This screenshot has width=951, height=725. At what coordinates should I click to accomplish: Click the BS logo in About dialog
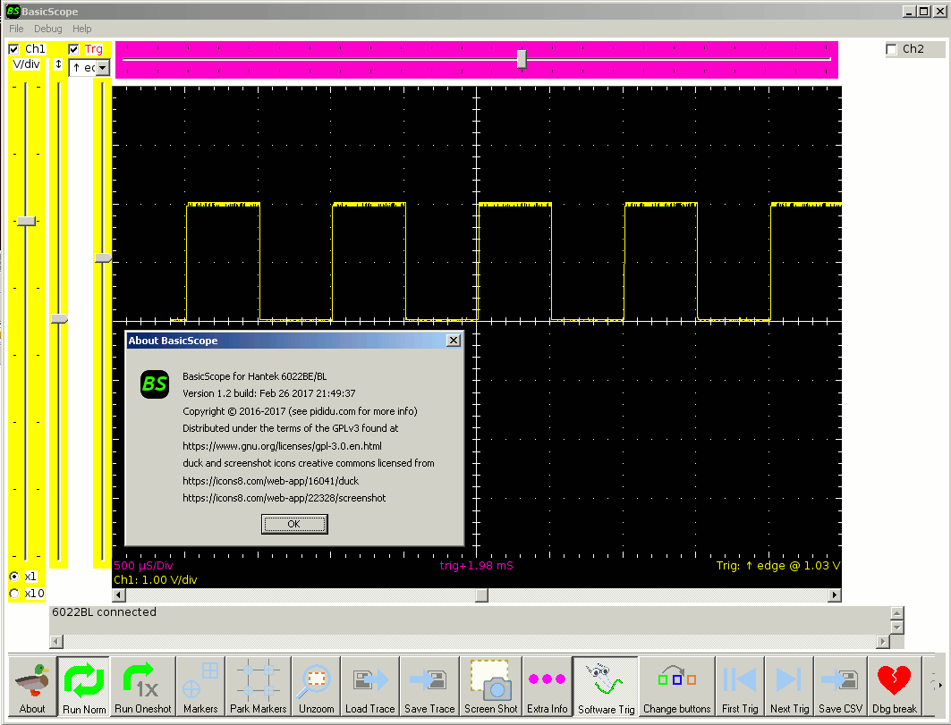point(155,384)
